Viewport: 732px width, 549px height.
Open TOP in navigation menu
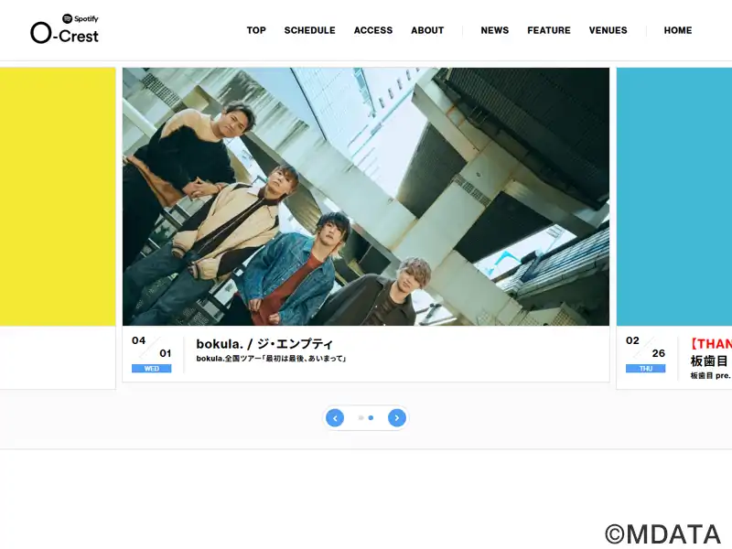(x=256, y=30)
